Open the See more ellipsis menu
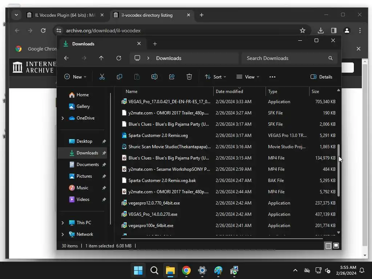This screenshot has height=279, width=372. coord(272,77)
